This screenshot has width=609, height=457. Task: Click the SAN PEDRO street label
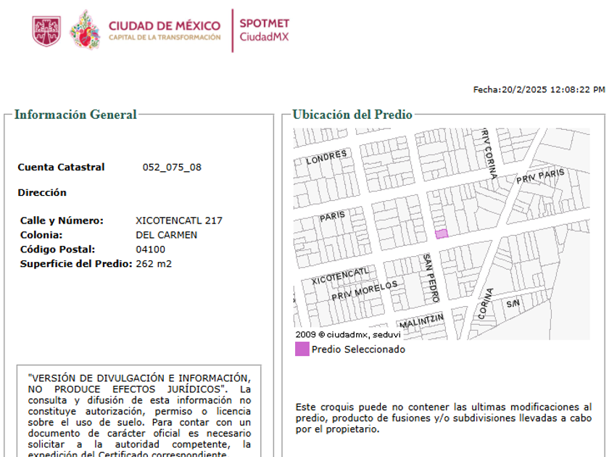(x=431, y=279)
